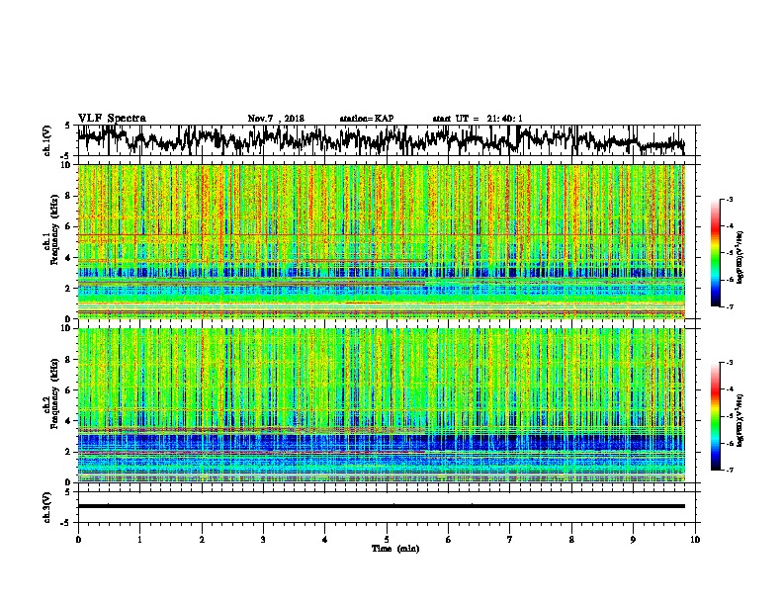Click the "6" tick label on the time axis

(449, 539)
